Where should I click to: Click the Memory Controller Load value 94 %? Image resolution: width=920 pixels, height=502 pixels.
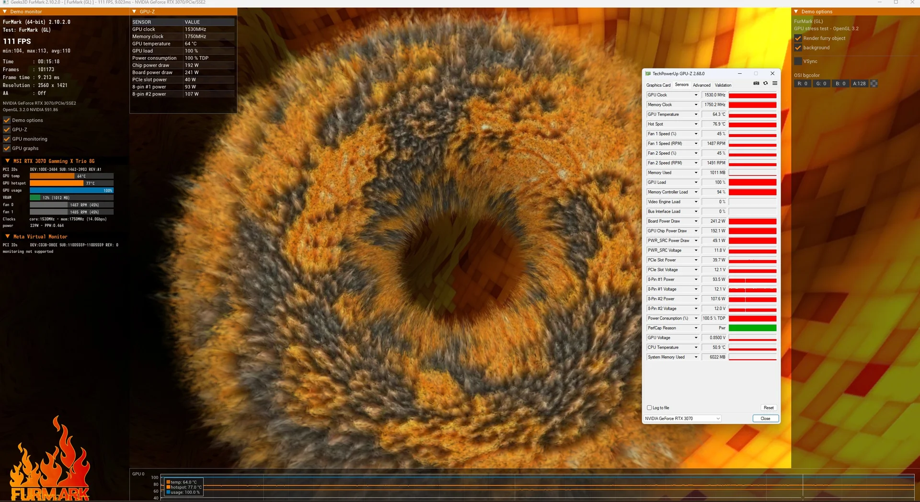pyautogui.click(x=714, y=192)
